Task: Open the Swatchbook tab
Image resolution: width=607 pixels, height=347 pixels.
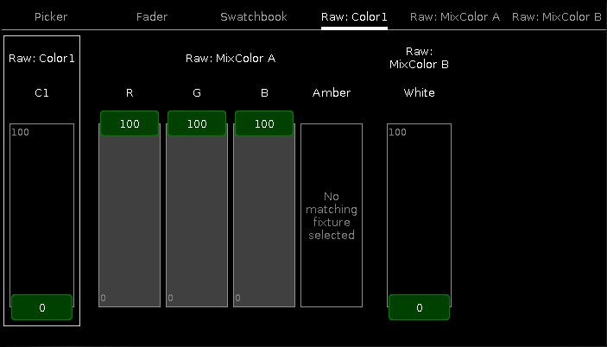Action: [254, 16]
